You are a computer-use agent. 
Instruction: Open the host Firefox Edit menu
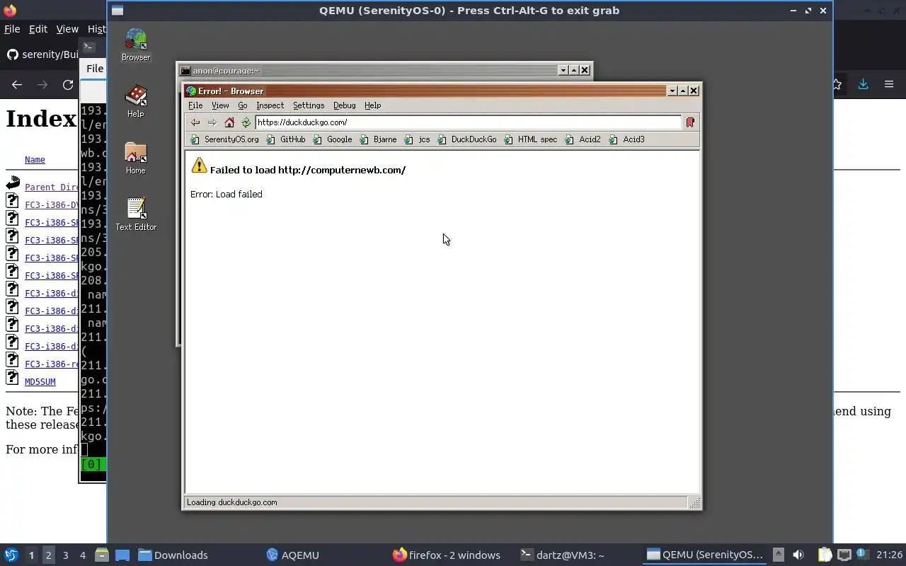click(38, 29)
